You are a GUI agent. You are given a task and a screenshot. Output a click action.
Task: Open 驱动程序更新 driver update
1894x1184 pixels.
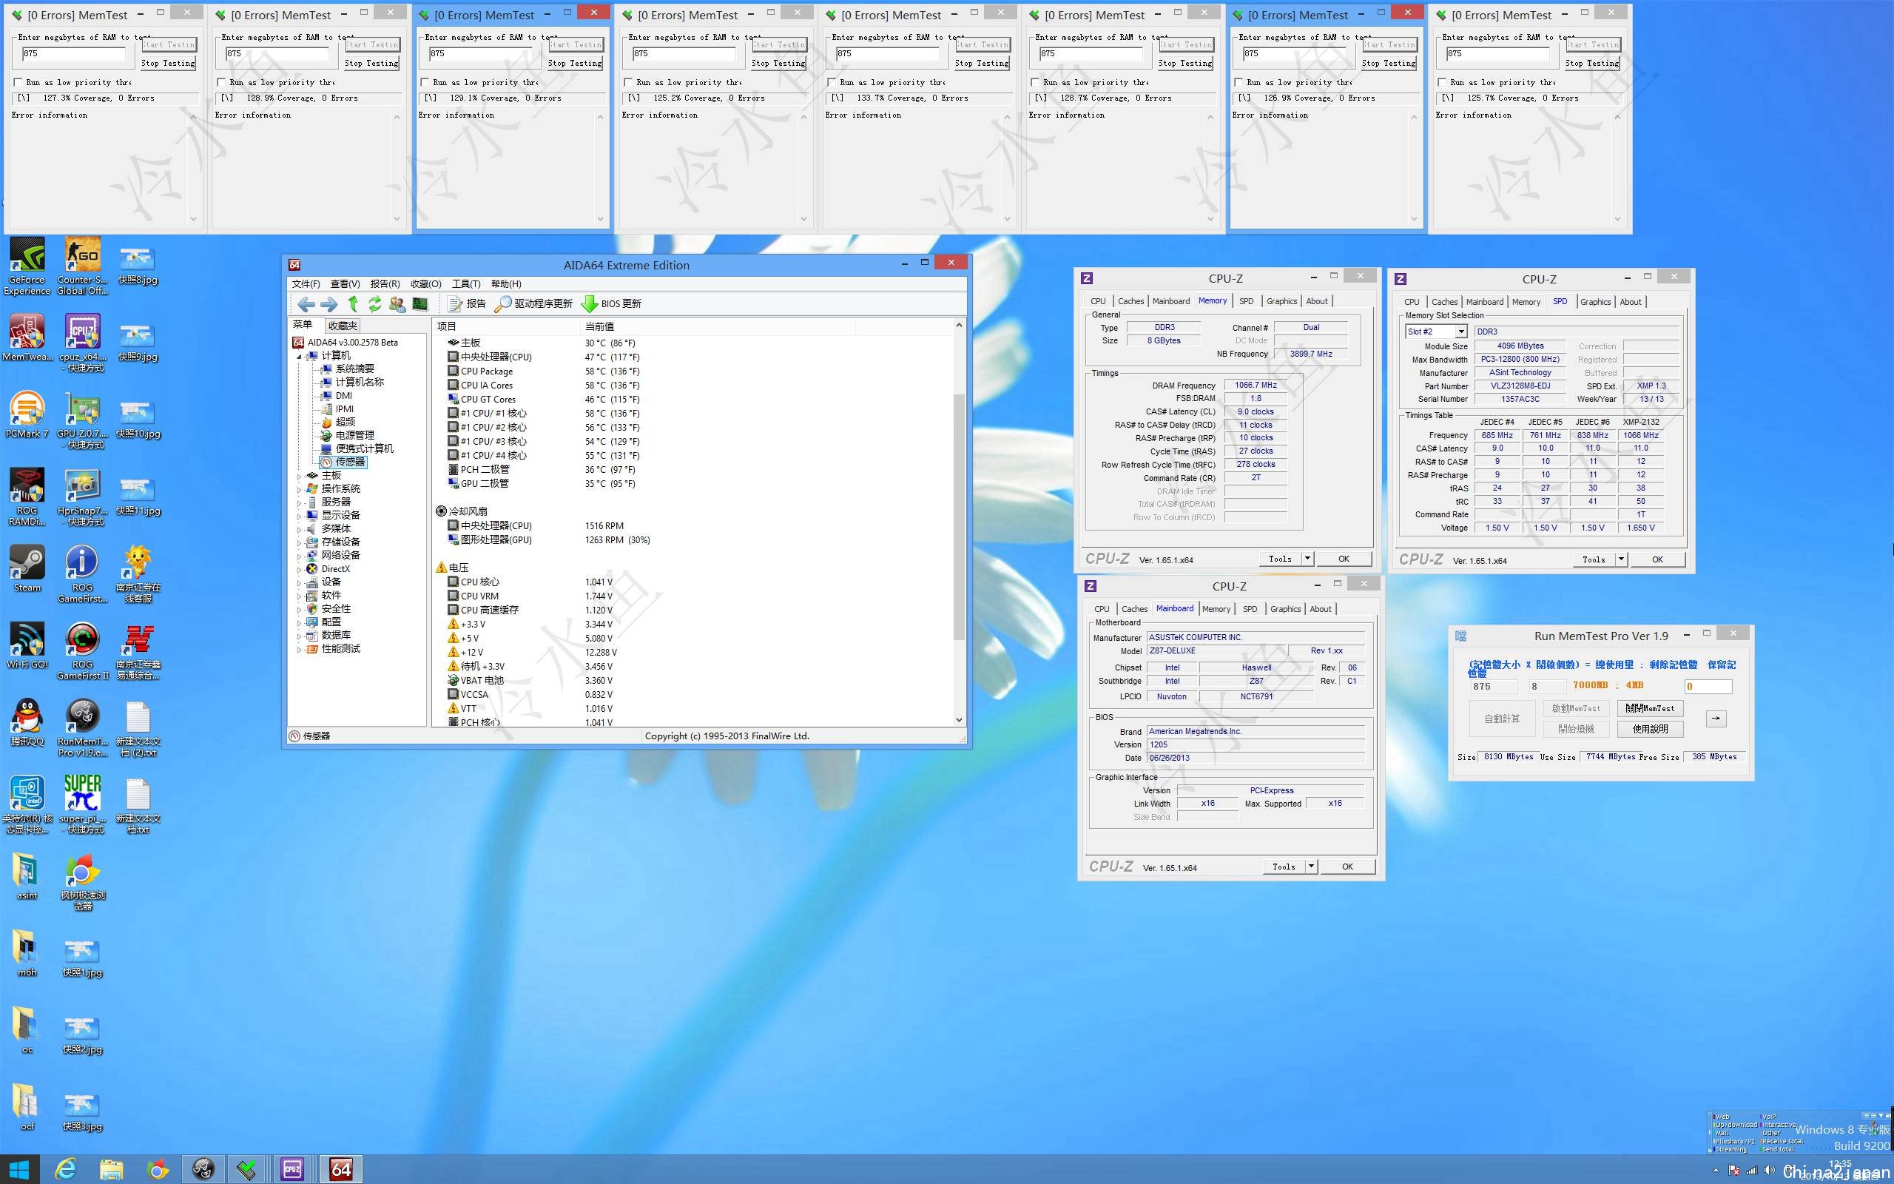coord(533,304)
